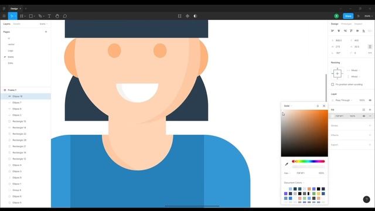Open independent corners more options icon

pyautogui.click(x=370, y=53)
